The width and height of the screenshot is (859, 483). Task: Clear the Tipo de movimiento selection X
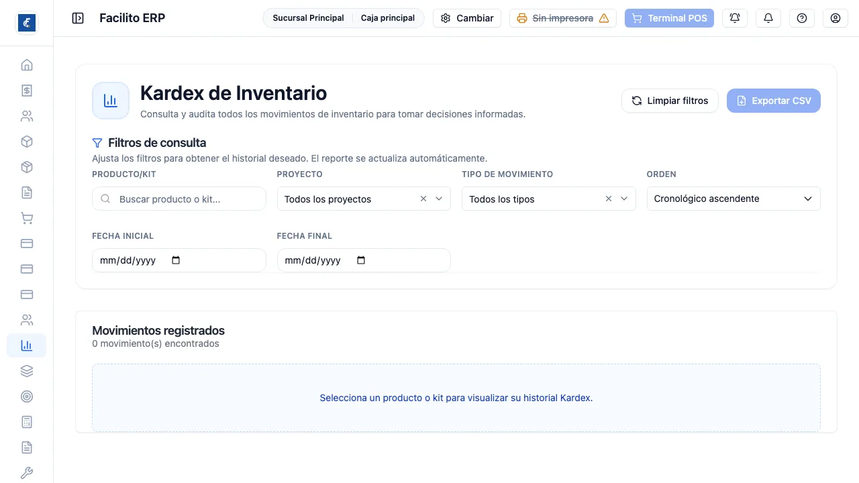point(609,199)
